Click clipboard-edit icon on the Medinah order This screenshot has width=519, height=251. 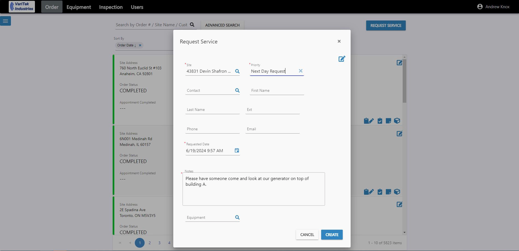tap(369, 192)
